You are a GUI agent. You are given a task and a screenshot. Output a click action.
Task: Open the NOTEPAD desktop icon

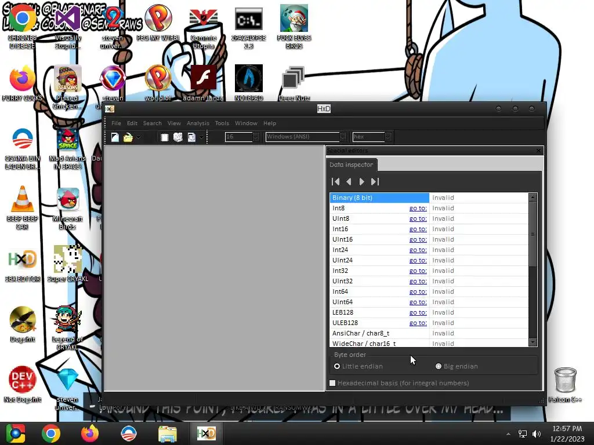click(x=248, y=82)
